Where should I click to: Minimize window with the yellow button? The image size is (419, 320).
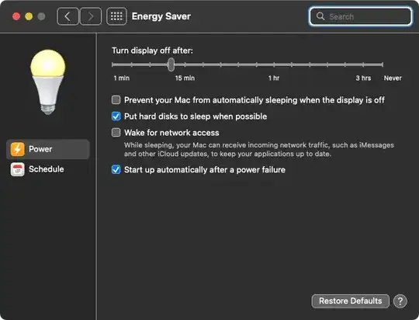click(x=29, y=16)
